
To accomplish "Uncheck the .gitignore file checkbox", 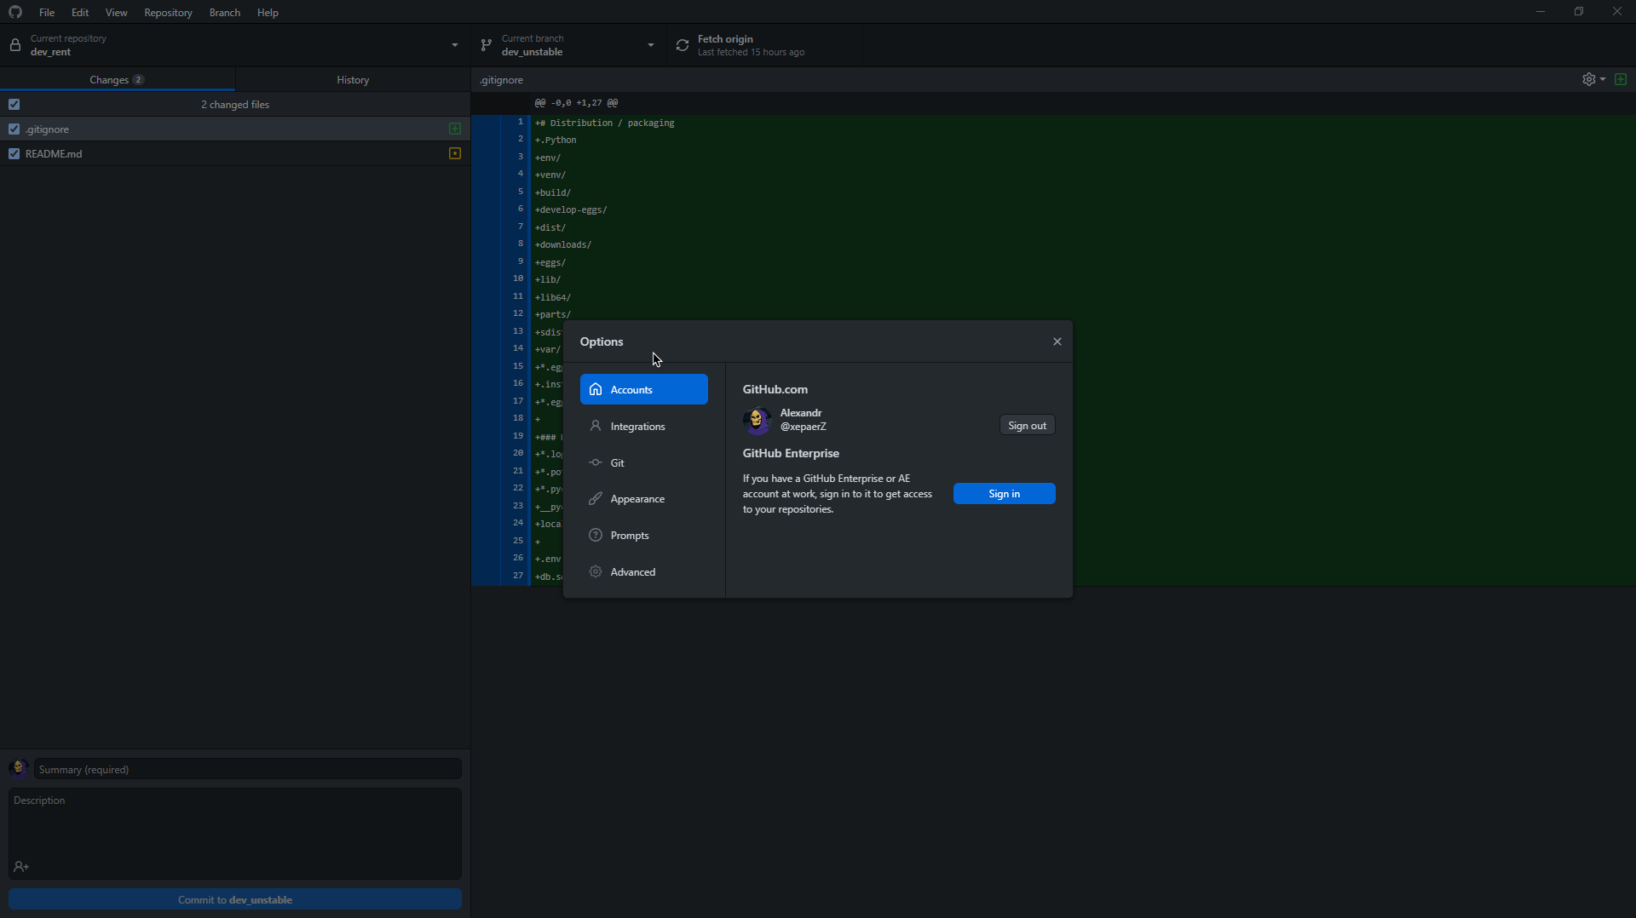I will [14, 129].
